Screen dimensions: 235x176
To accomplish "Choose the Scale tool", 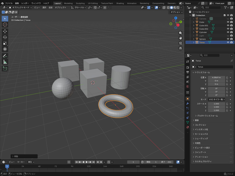I will pos(5,43).
